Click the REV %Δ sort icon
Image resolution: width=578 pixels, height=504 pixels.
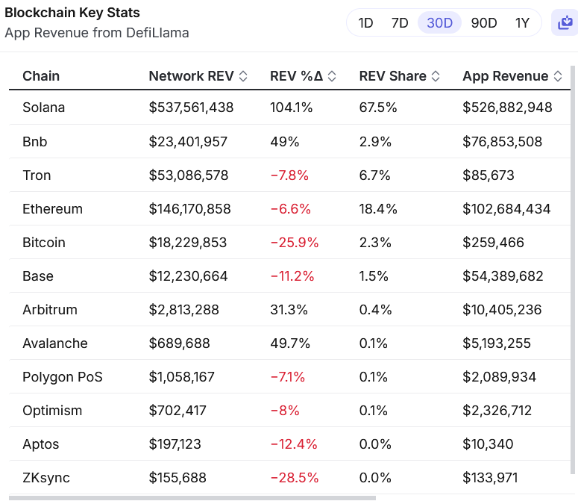tap(332, 76)
